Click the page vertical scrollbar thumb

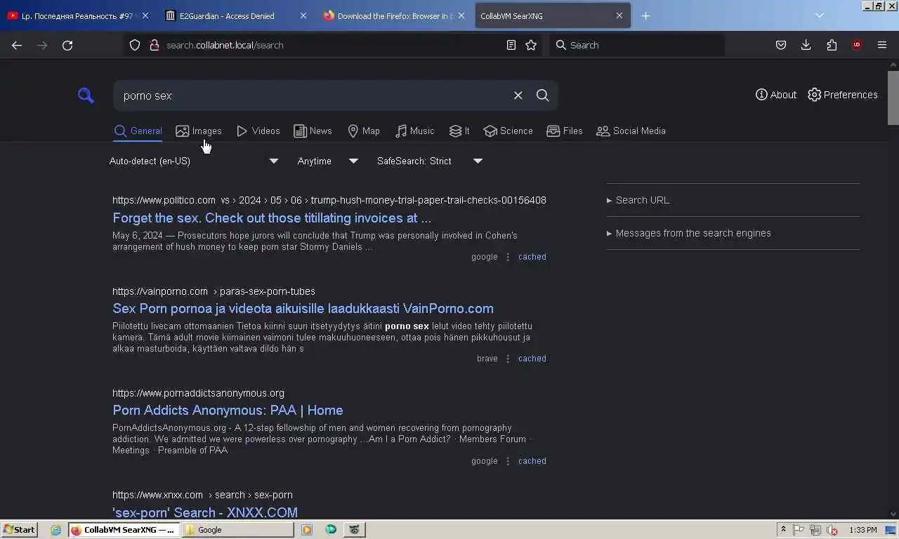[893, 97]
